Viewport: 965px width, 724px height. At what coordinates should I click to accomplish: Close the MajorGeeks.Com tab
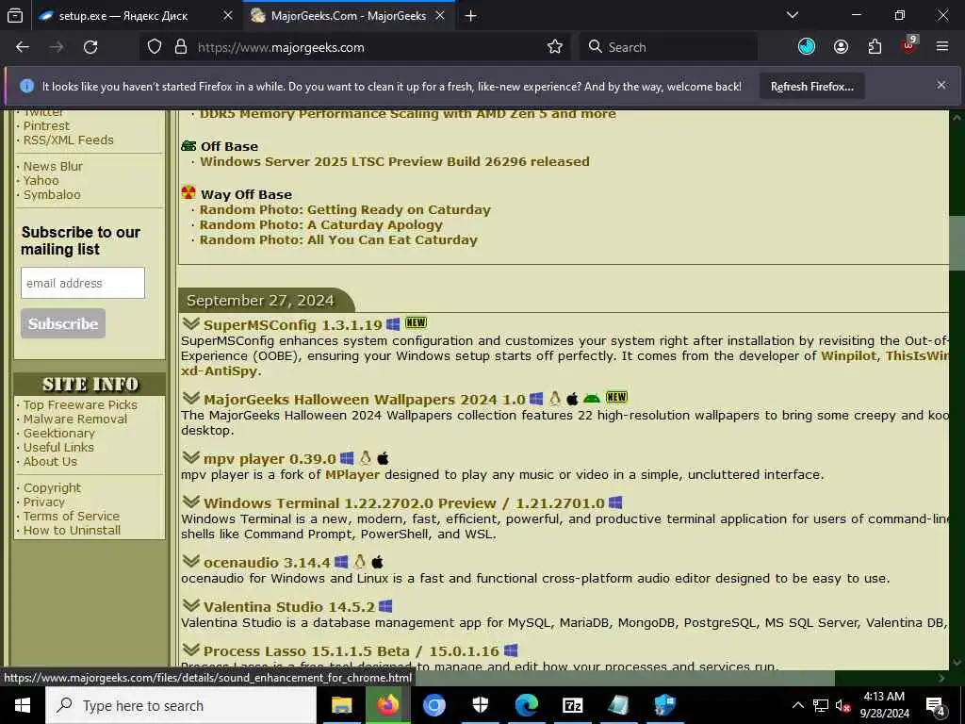(x=440, y=16)
